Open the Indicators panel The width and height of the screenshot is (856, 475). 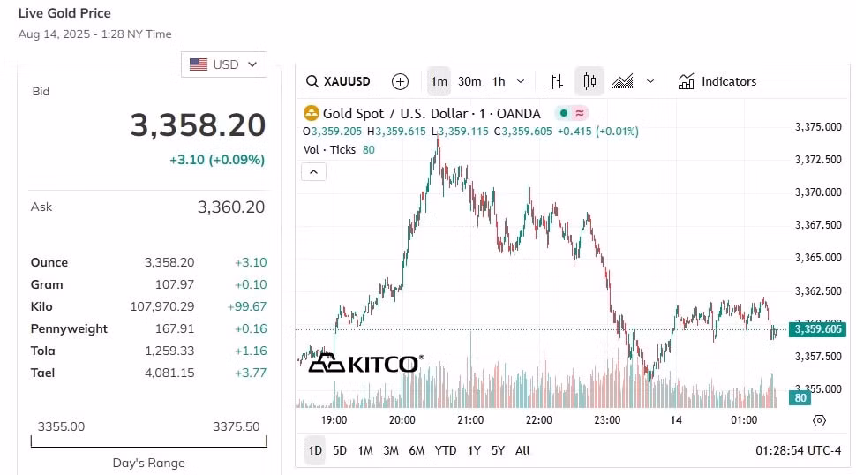pyautogui.click(x=717, y=81)
